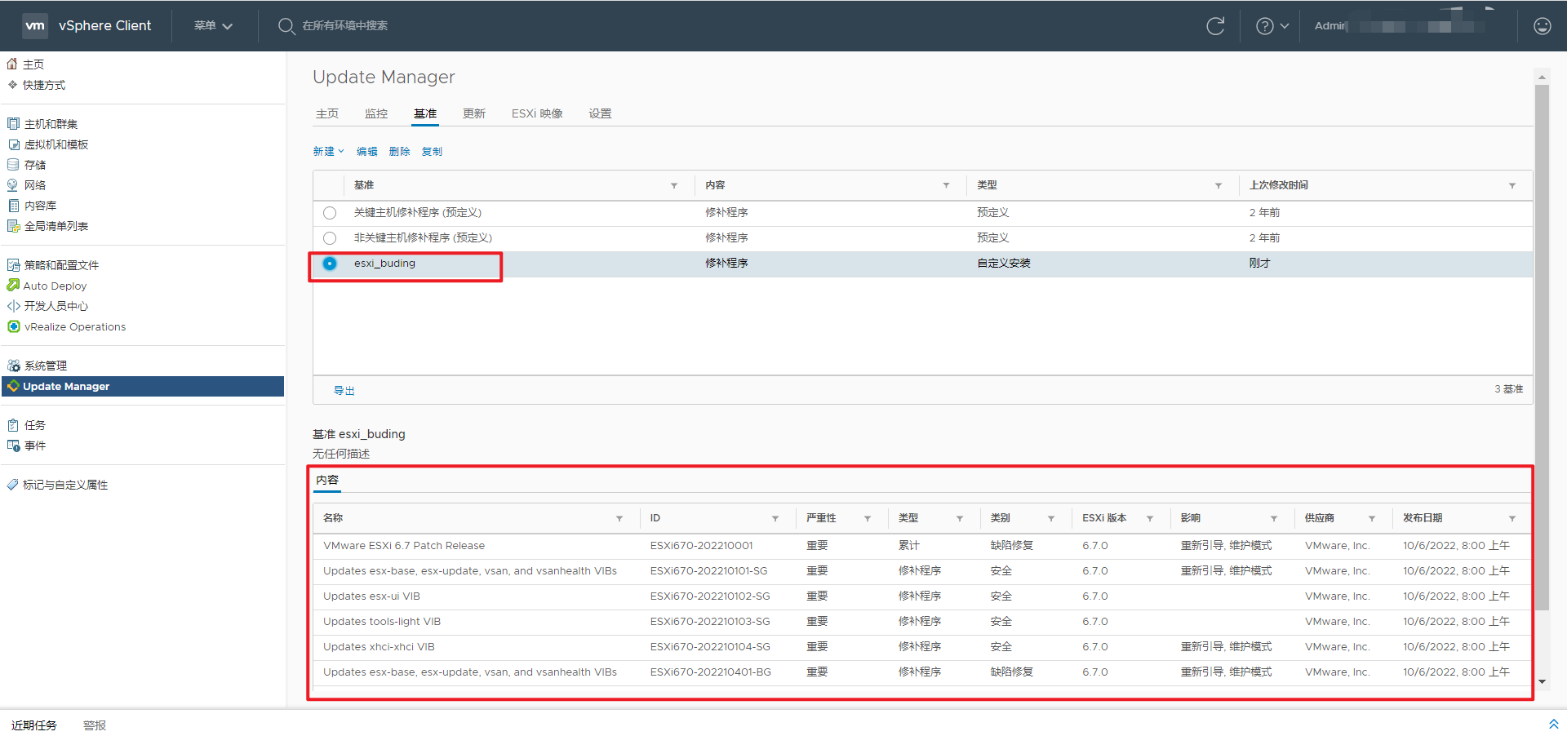Open 任务 tasks icon in sidebar
The width and height of the screenshot is (1567, 736).
click(13, 425)
